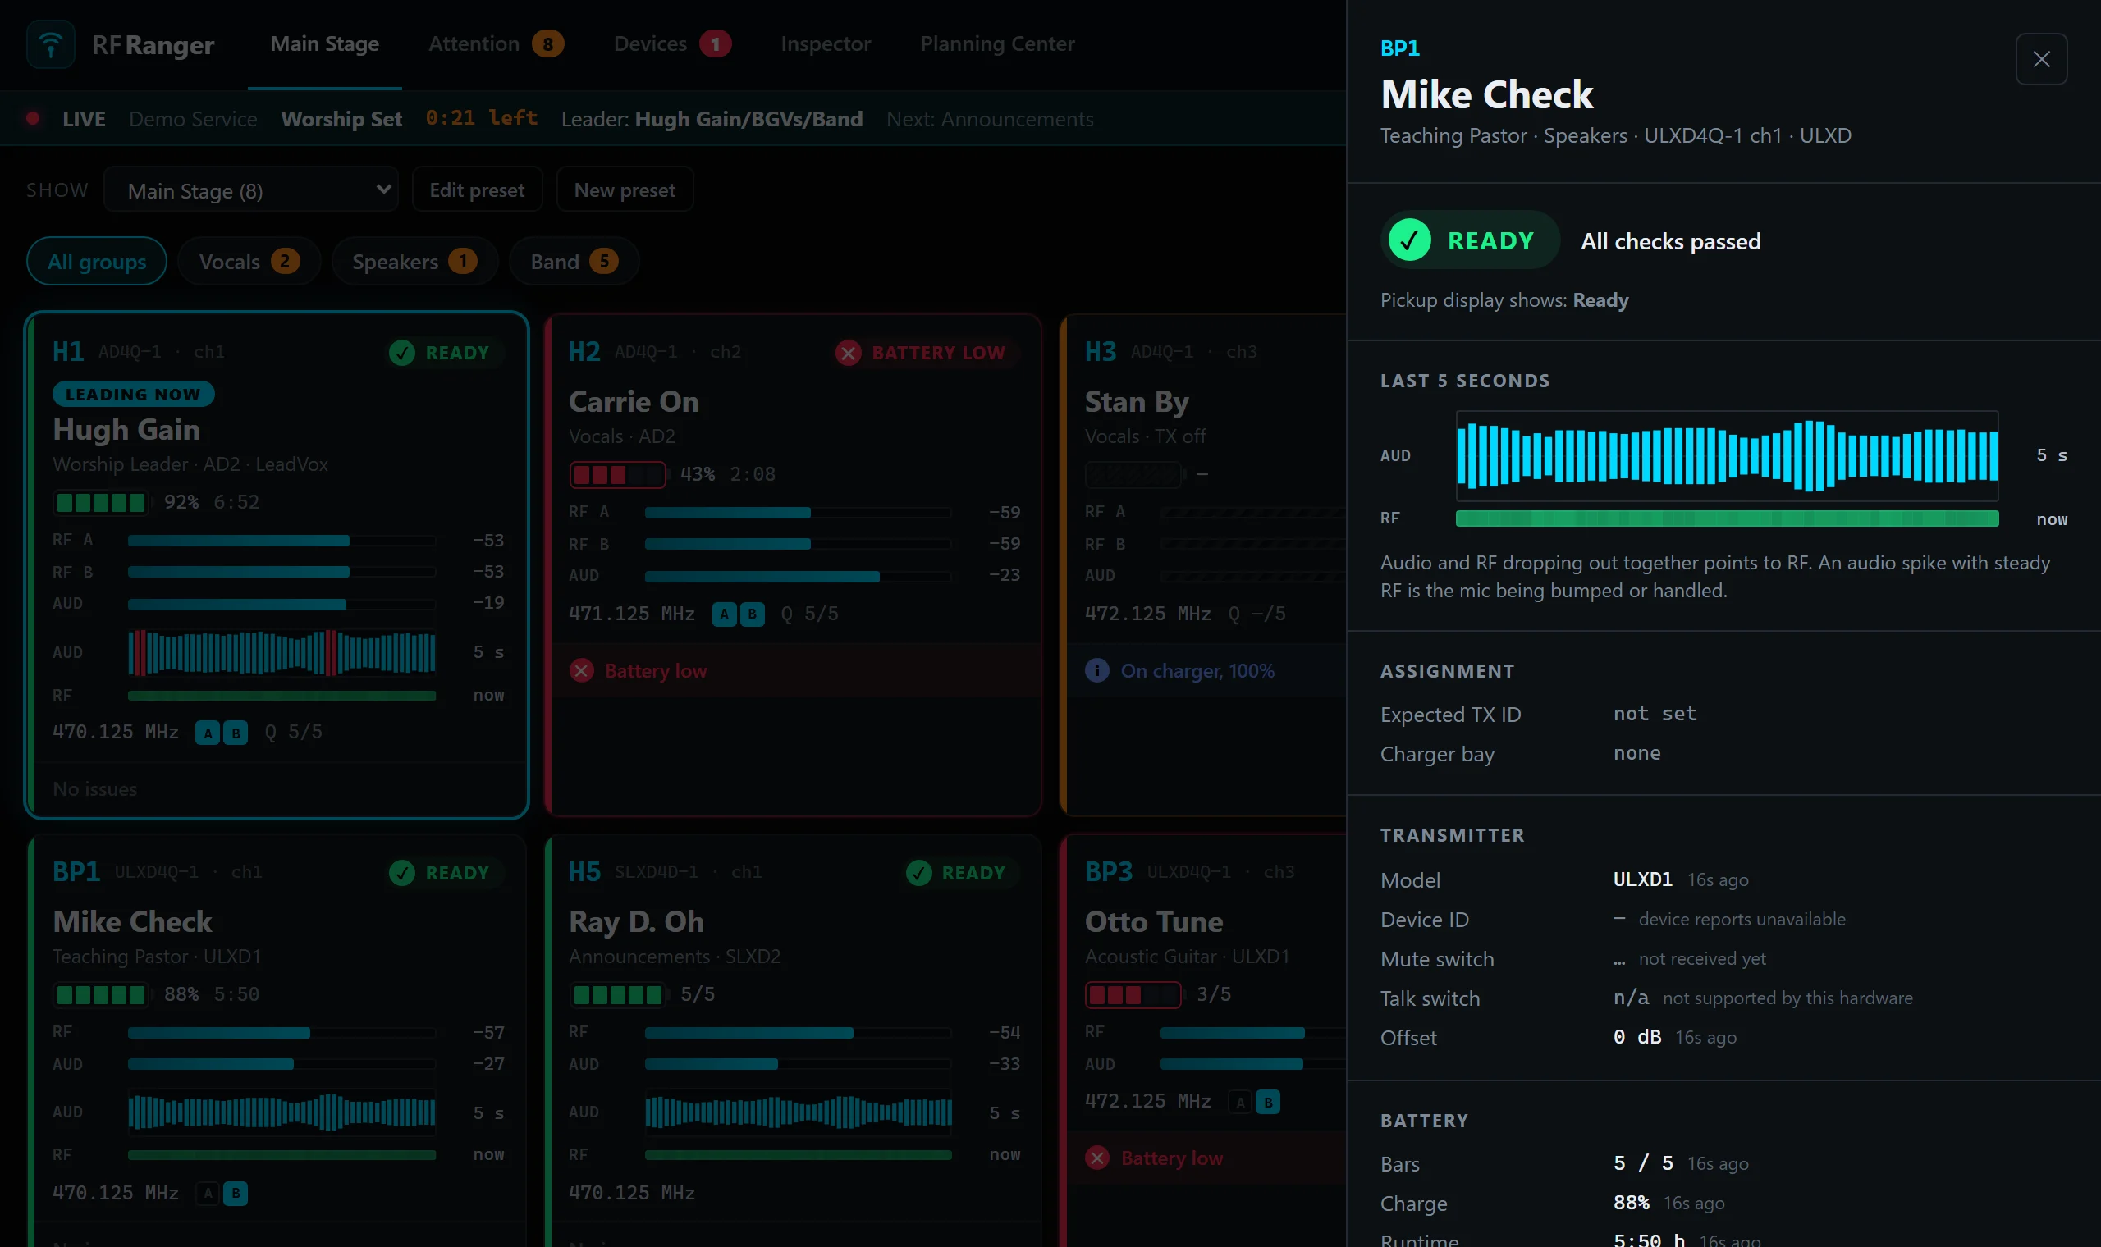
Task: Click the H2 BATTERY LOW red X icon
Action: point(848,352)
